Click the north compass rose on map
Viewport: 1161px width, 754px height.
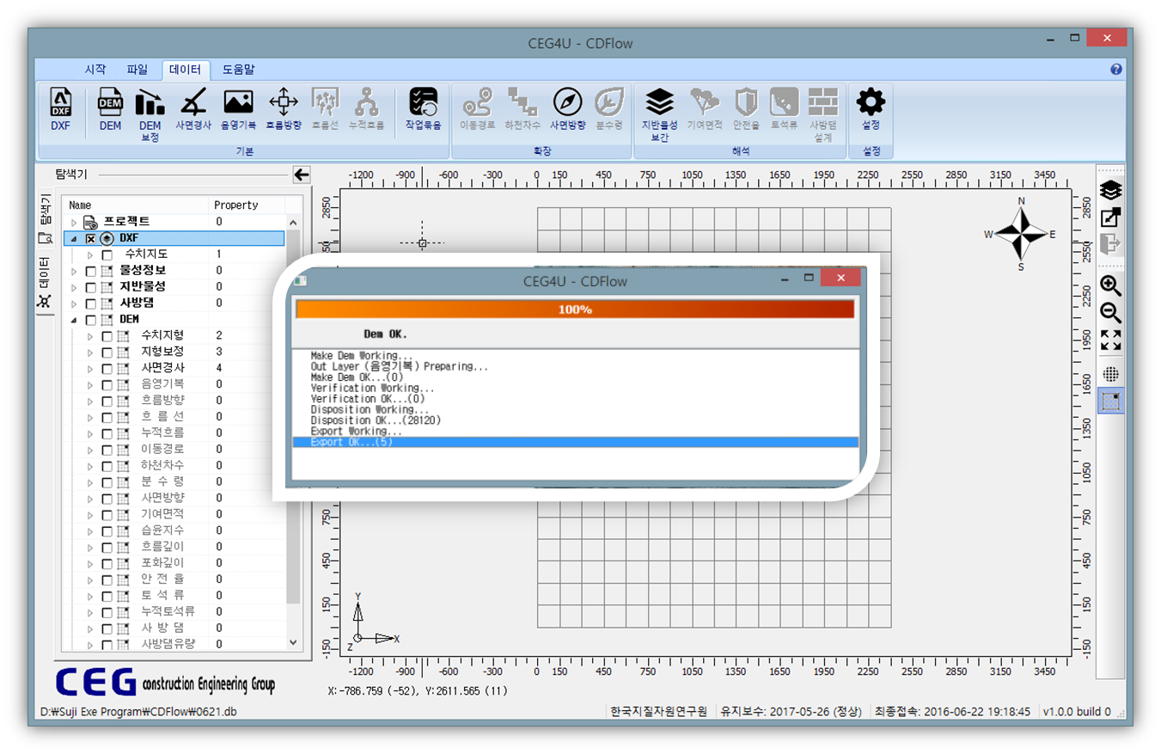1021,234
